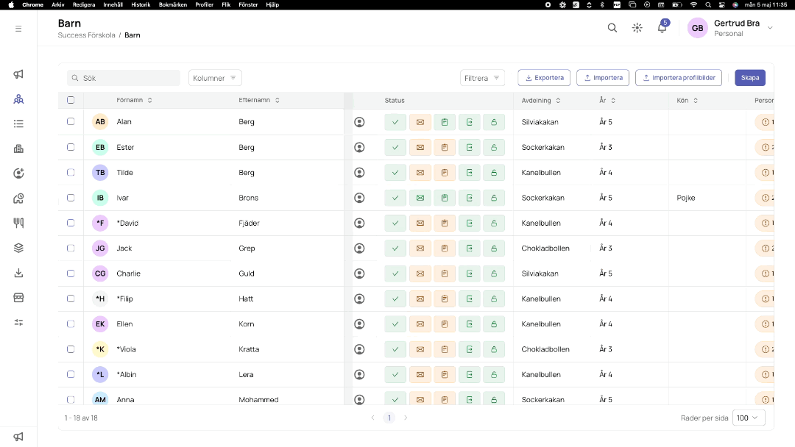The image size is (795, 447).
Task: Click the clipboard status icon for *David Fjäder
Action: point(445,223)
